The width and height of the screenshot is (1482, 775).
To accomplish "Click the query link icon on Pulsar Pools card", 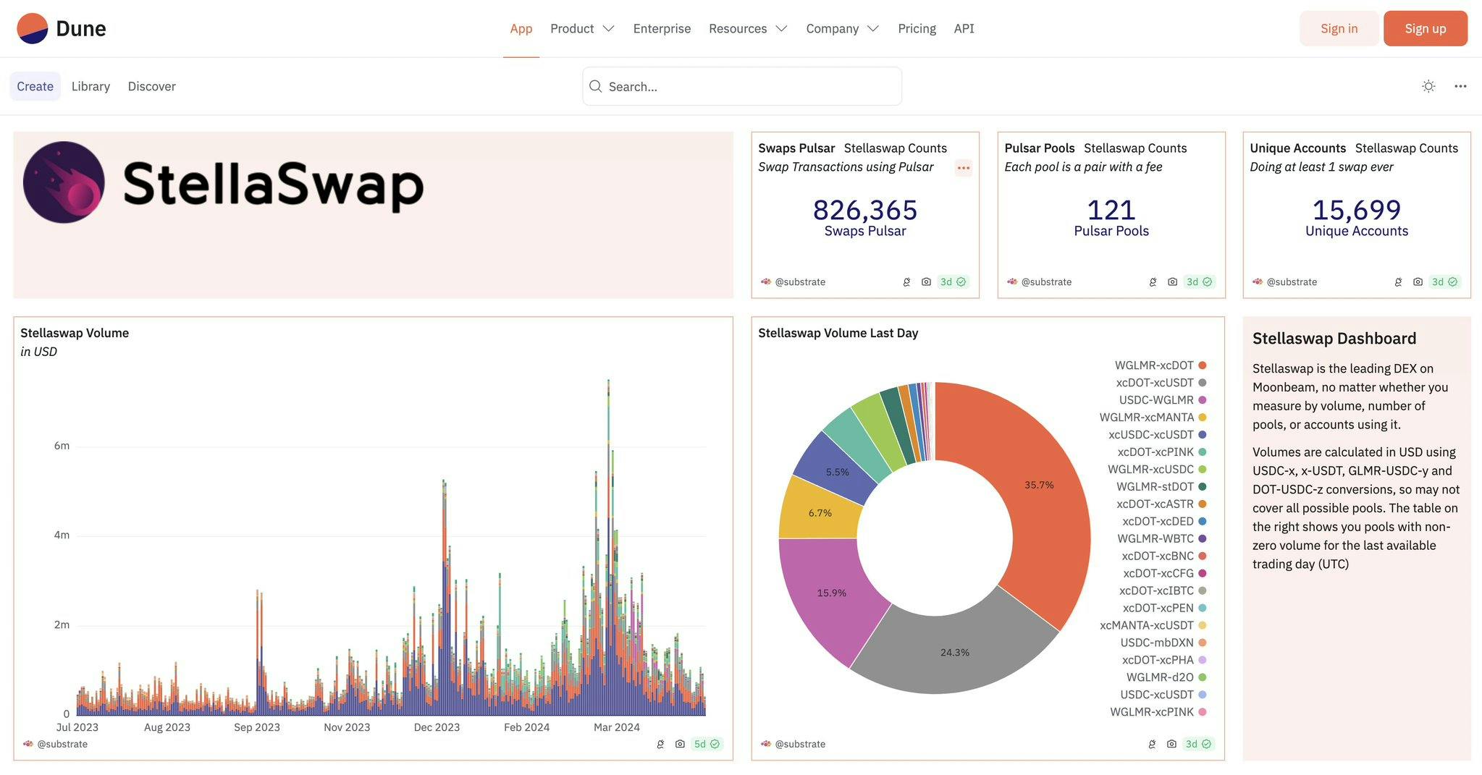I will (1153, 282).
